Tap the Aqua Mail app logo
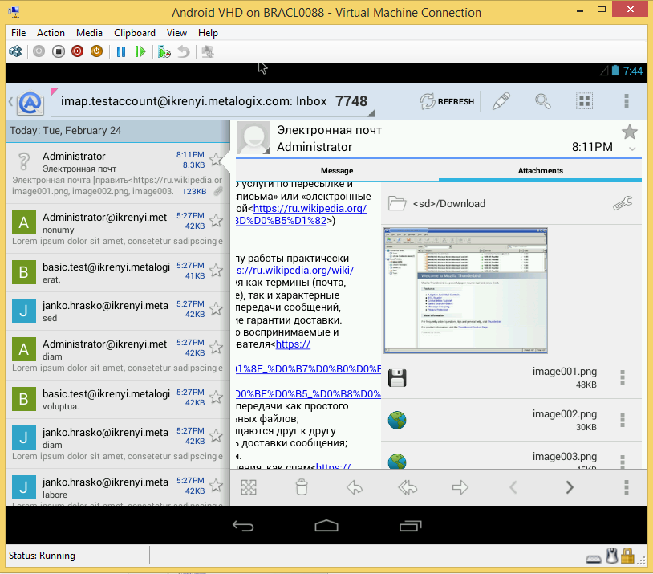 [x=30, y=103]
